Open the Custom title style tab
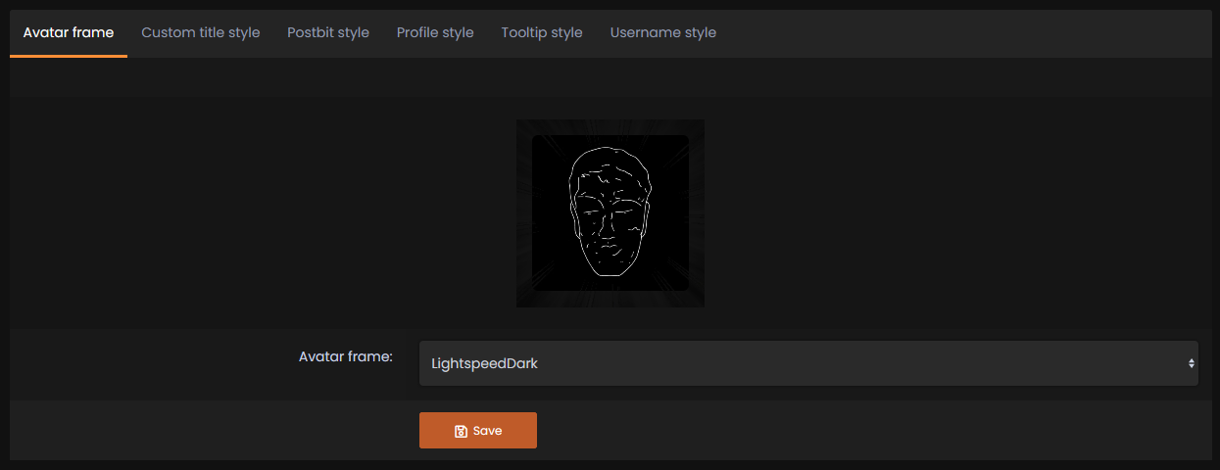Screen dimensions: 1220x470 pos(201,32)
